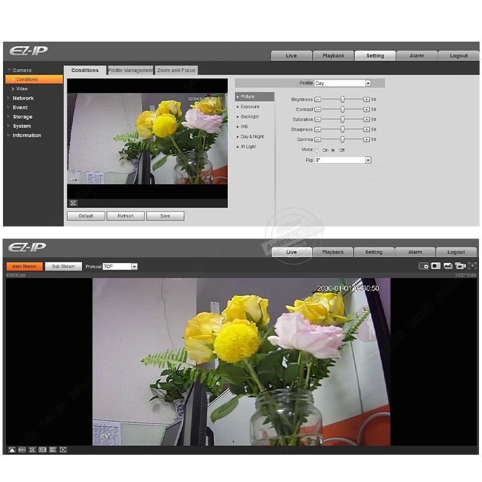This screenshot has height=482, width=482.
Task: Increase Gamma with the plus button
Action: pyautogui.click(x=366, y=140)
